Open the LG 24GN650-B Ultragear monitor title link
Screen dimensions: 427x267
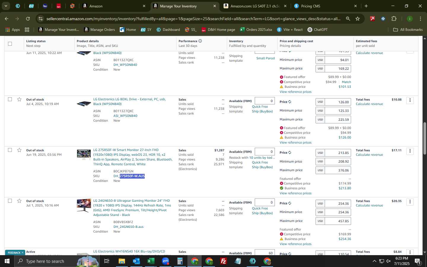(x=132, y=208)
